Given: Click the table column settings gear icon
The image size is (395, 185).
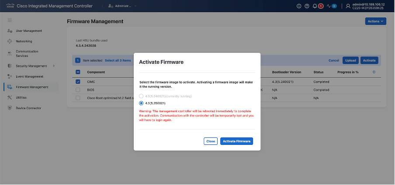Looking at the screenshot, I should [x=374, y=72].
